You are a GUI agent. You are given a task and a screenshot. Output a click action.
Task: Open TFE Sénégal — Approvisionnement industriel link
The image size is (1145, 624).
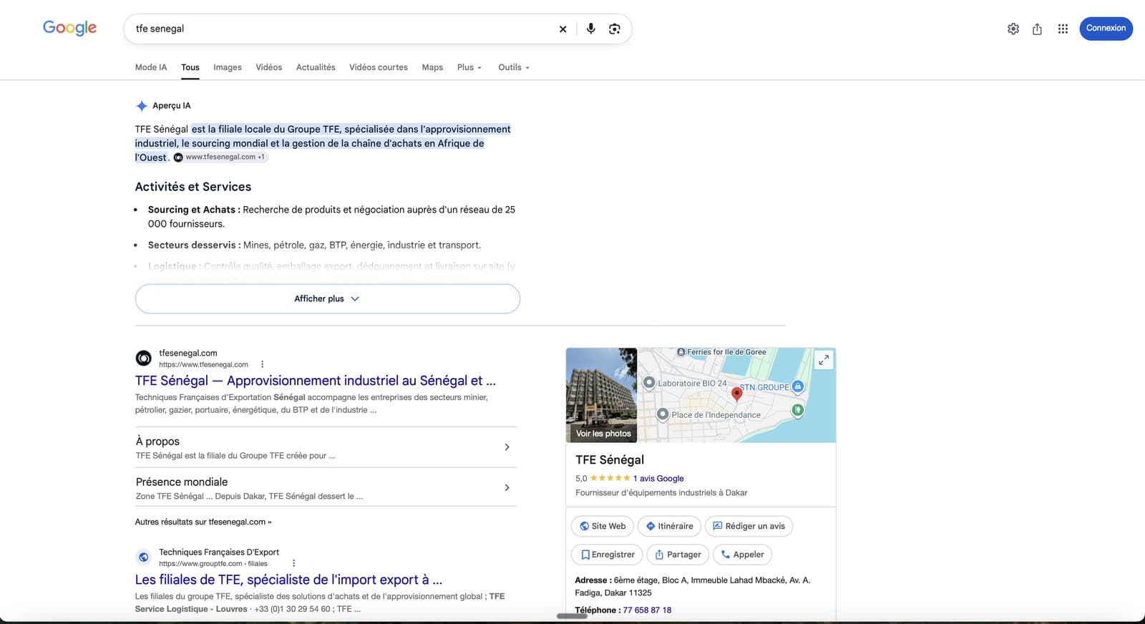pos(316,381)
